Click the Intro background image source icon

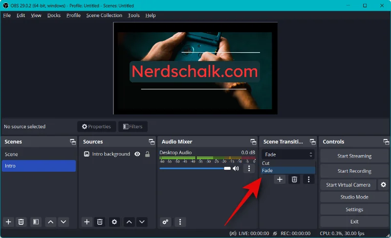pyautogui.click(x=87, y=154)
